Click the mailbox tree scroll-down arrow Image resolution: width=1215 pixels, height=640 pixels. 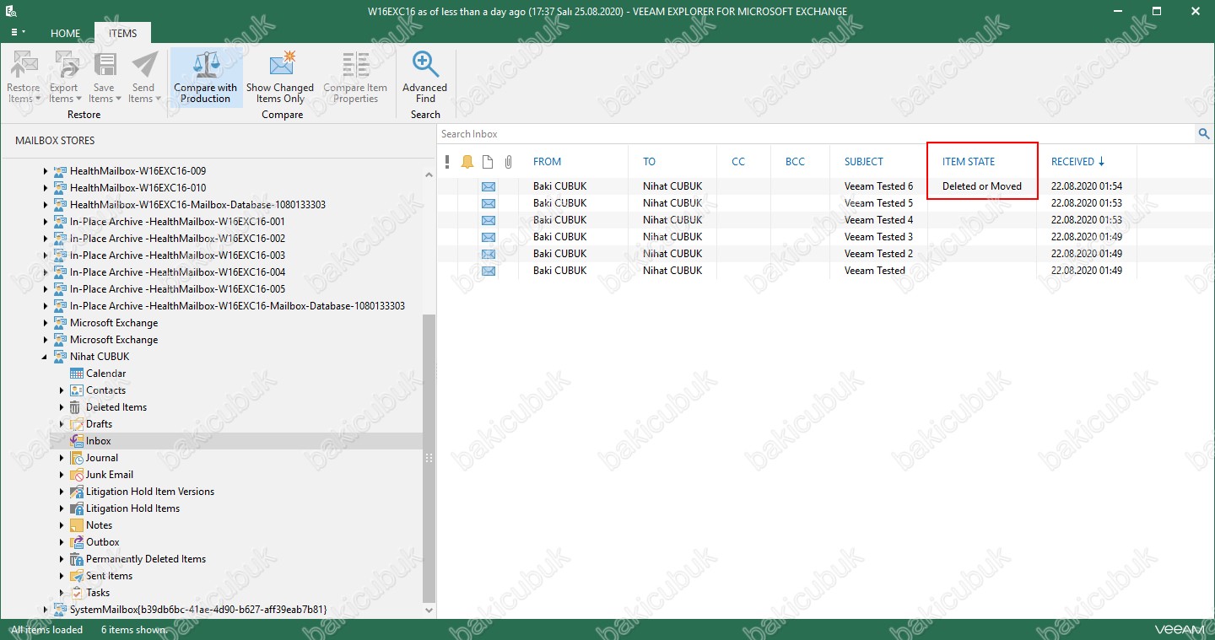pos(429,610)
